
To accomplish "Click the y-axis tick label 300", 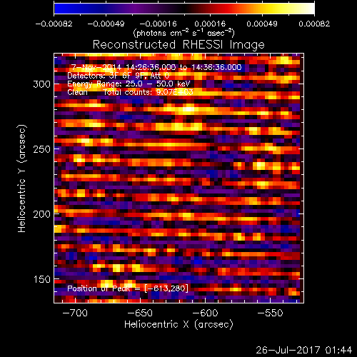I will pyautogui.click(x=42, y=84).
